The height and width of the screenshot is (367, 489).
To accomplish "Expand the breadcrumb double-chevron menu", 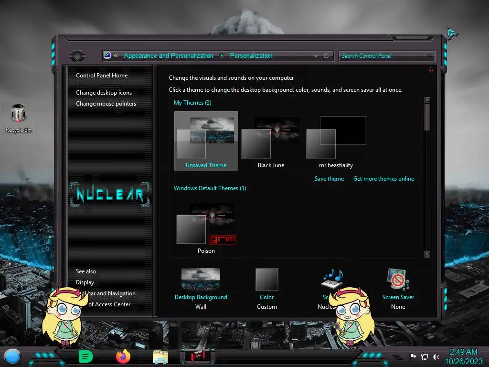I will [116, 55].
